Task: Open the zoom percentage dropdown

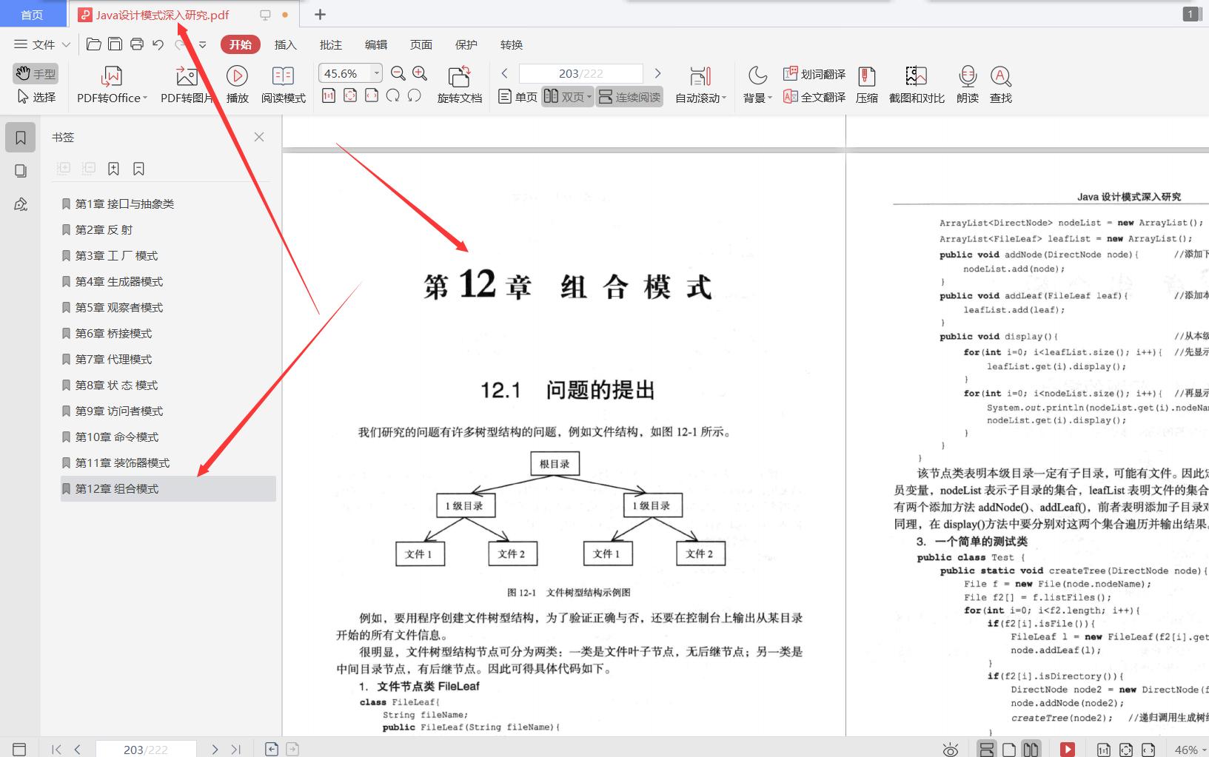Action: click(376, 73)
